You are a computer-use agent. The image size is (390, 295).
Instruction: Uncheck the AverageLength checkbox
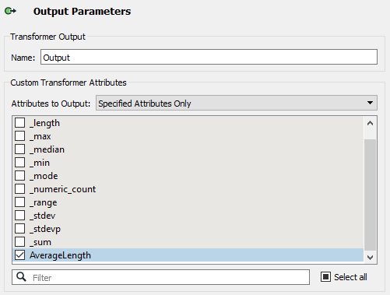(19, 255)
